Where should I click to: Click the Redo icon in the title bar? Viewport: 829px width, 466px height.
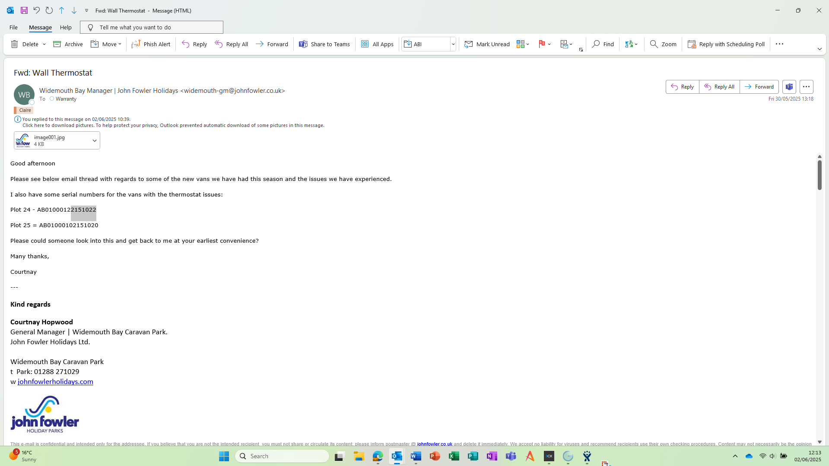click(x=49, y=10)
